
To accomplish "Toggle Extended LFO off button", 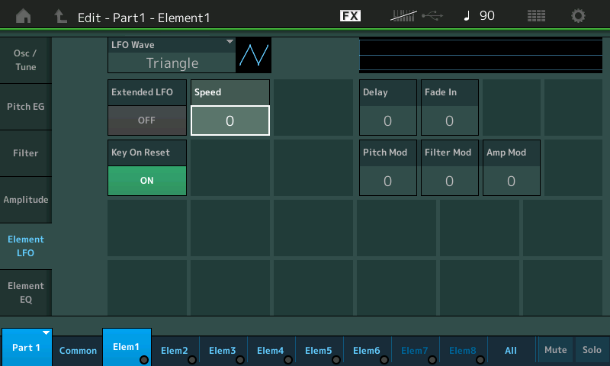I will click(146, 120).
